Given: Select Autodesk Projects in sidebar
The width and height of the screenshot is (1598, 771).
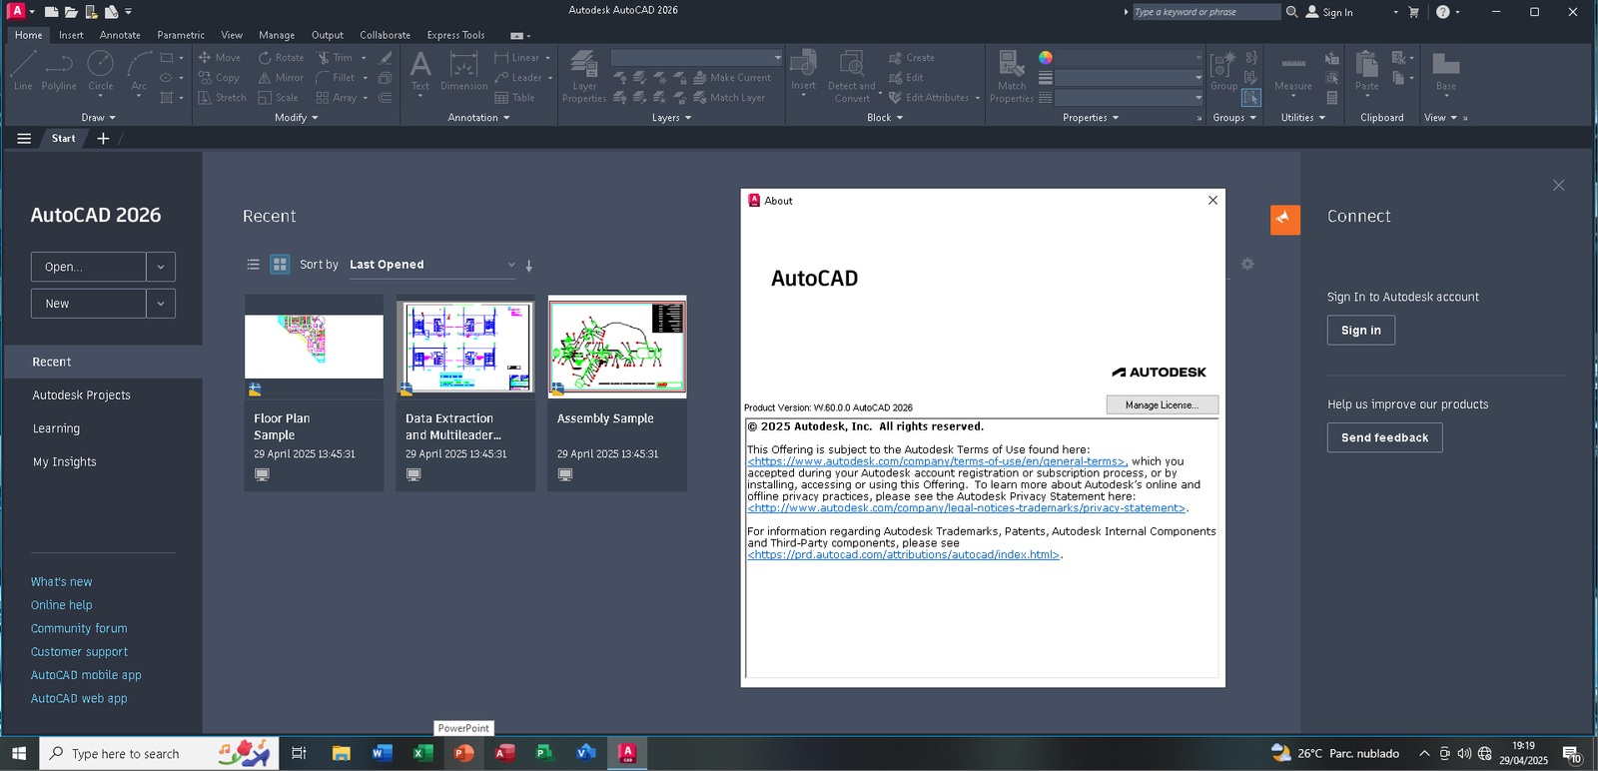Looking at the screenshot, I should 81,395.
